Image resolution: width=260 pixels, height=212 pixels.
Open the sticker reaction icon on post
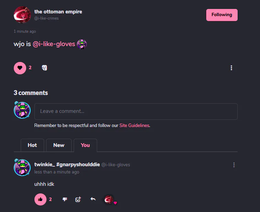(44, 68)
